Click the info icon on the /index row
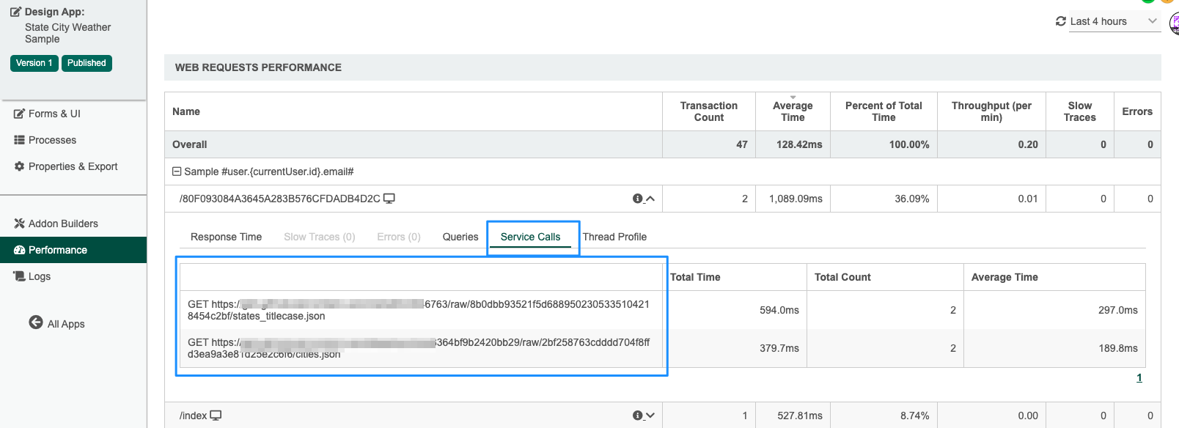Viewport: 1179px width, 428px height. pos(637,416)
